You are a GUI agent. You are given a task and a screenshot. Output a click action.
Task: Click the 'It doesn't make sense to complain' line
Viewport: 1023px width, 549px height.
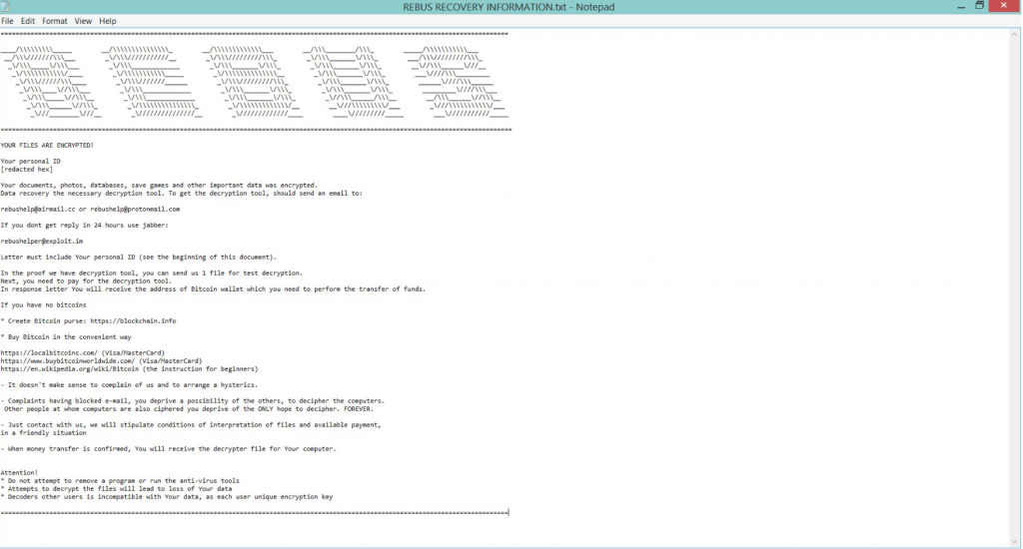129,384
